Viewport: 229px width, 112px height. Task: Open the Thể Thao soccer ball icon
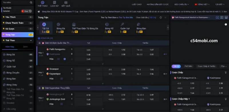point(42,3)
